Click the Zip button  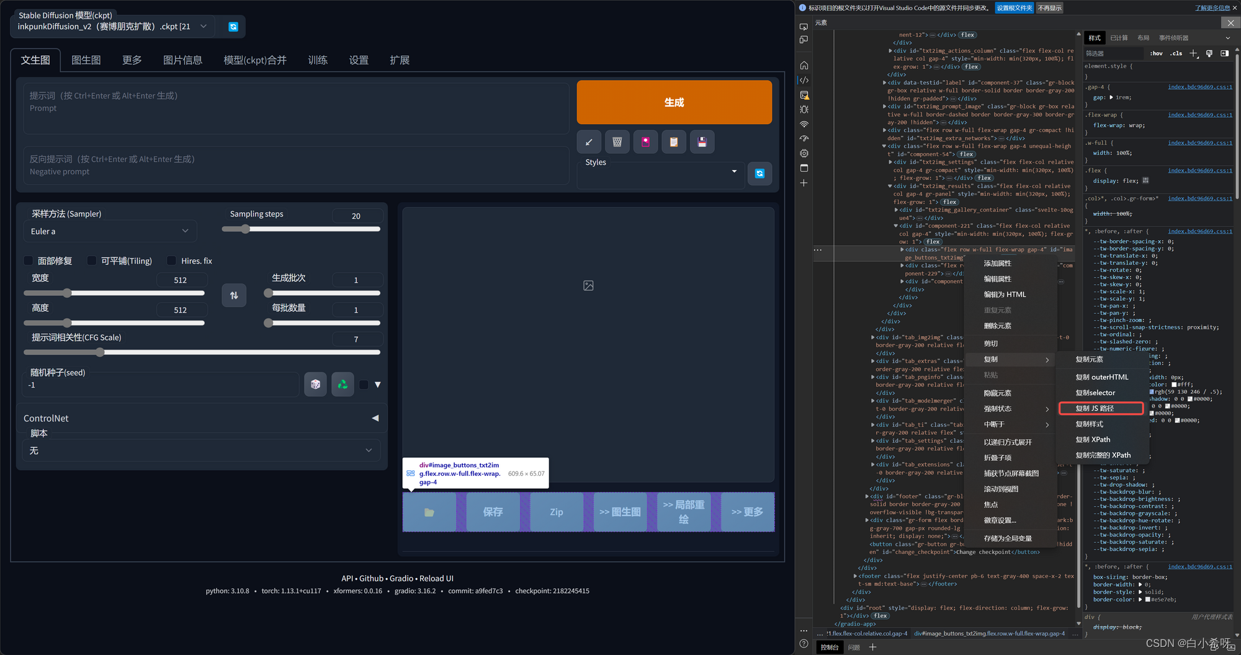point(557,512)
